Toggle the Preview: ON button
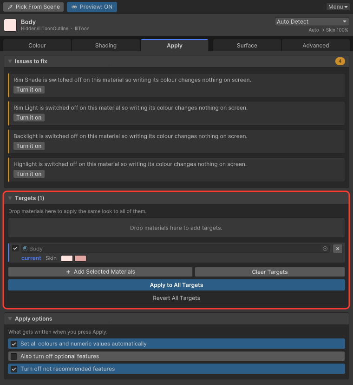The width and height of the screenshot is (353, 385). tap(92, 7)
